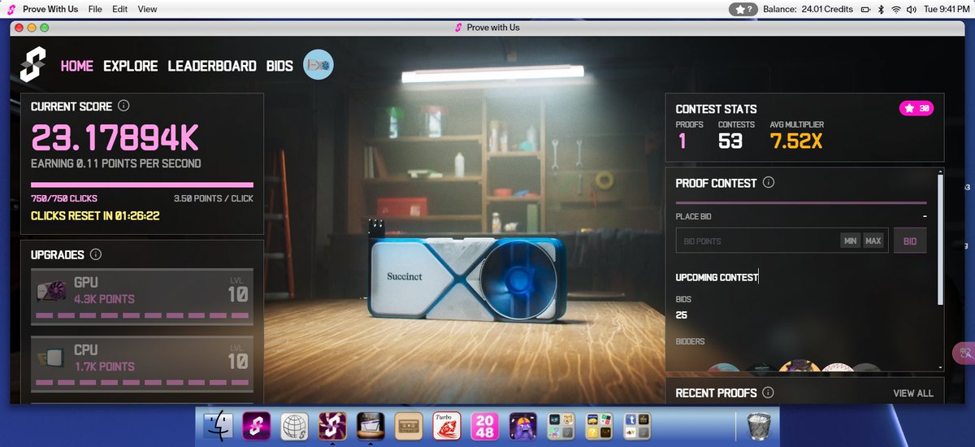Open the cassette tape app in dock
The height and width of the screenshot is (447, 975).
[408, 426]
